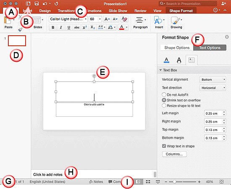This screenshot has height=189, width=231.
Task: Click the Left margin value field
Action: pyautogui.click(x=213, y=113)
